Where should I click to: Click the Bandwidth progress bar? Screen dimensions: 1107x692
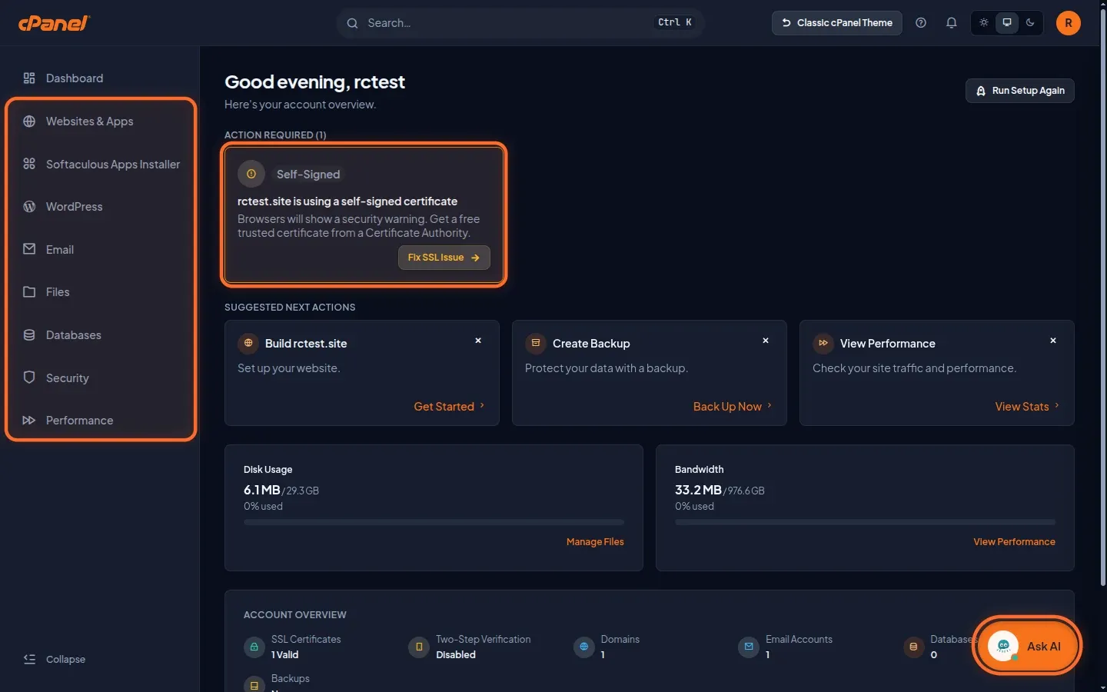pyautogui.click(x=865, y=522)
